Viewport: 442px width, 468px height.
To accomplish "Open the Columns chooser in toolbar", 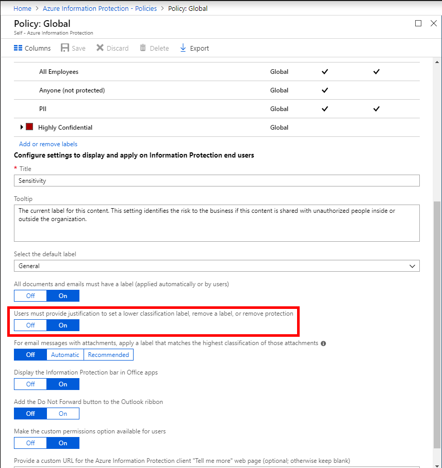I will tap(32, 48).
